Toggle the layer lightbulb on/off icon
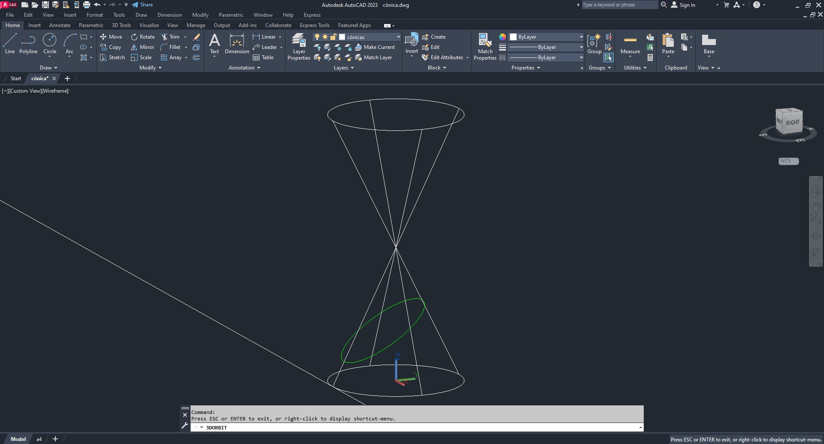This screenshot has width=824, height=444. point(317,37)
